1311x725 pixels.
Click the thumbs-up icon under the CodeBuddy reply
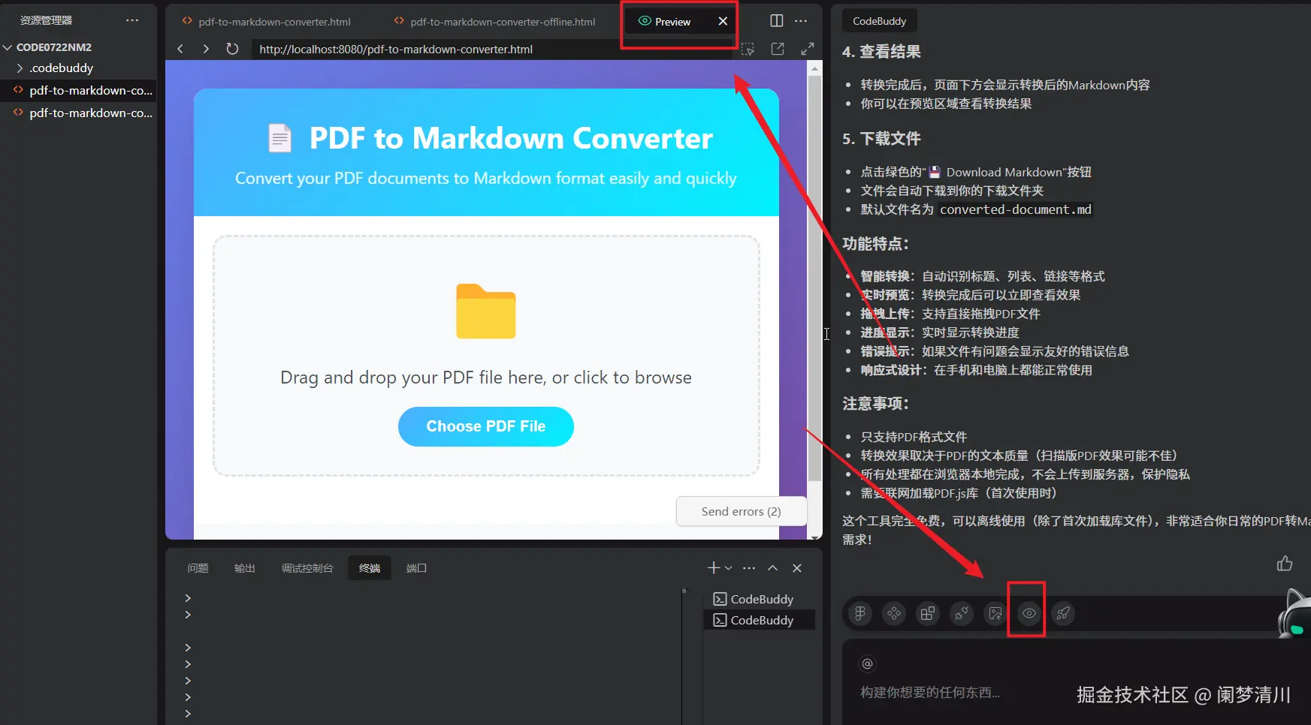[x=1285, y=564]
